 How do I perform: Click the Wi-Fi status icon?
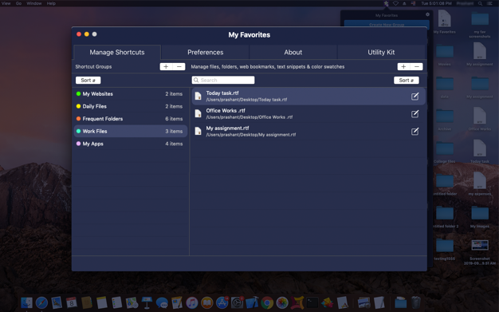395,3
